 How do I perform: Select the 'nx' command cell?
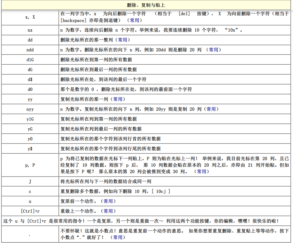(x=30, y=30)
